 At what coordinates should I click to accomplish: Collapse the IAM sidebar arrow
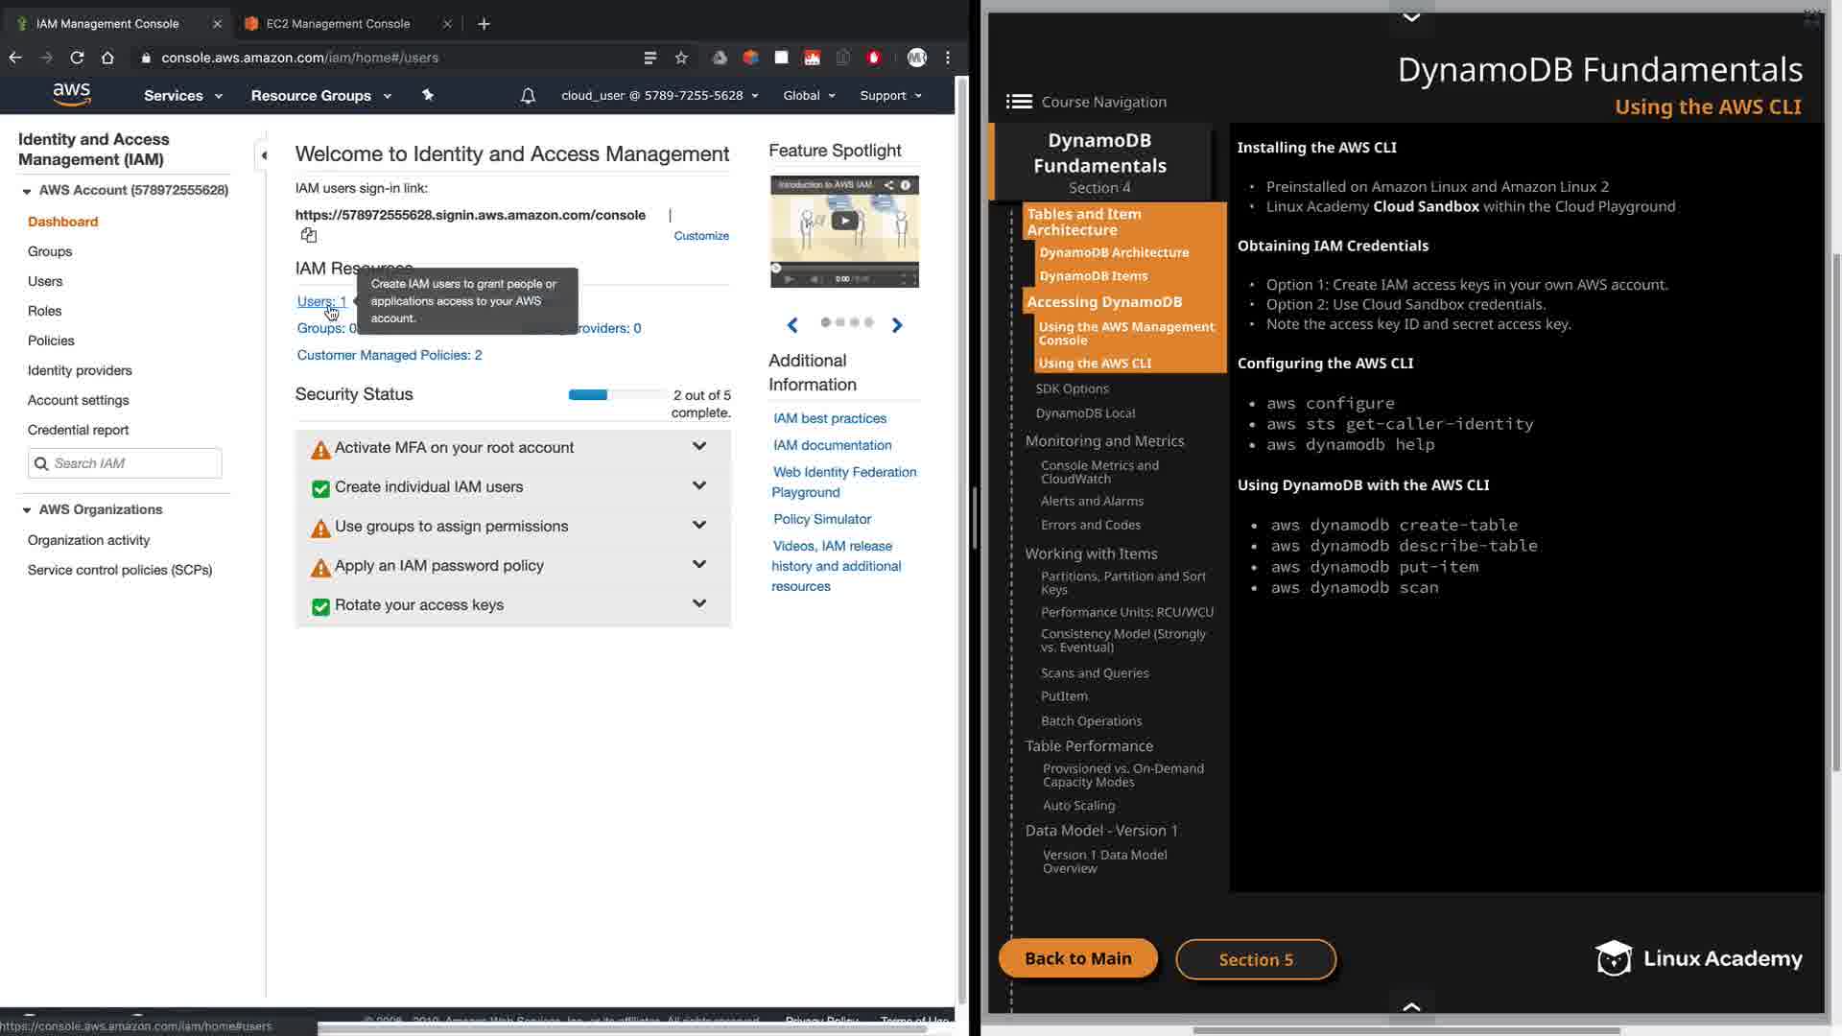(264, 155)
